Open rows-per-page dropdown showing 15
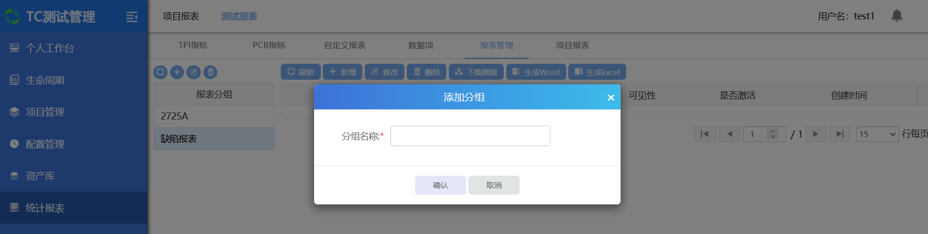 (x=877, y=134)
